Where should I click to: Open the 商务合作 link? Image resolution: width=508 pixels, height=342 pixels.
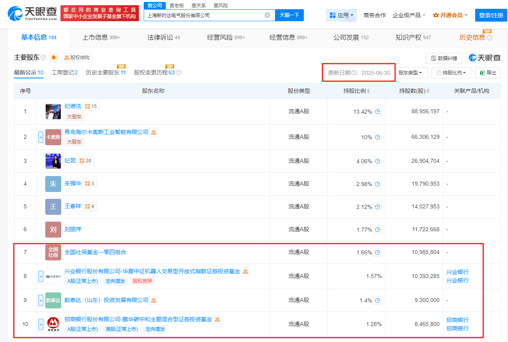click(375, 15)
